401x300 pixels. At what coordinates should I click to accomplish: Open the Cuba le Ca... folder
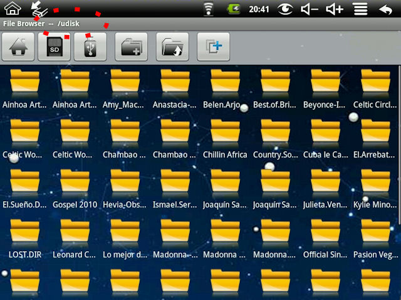click(326, 139)
